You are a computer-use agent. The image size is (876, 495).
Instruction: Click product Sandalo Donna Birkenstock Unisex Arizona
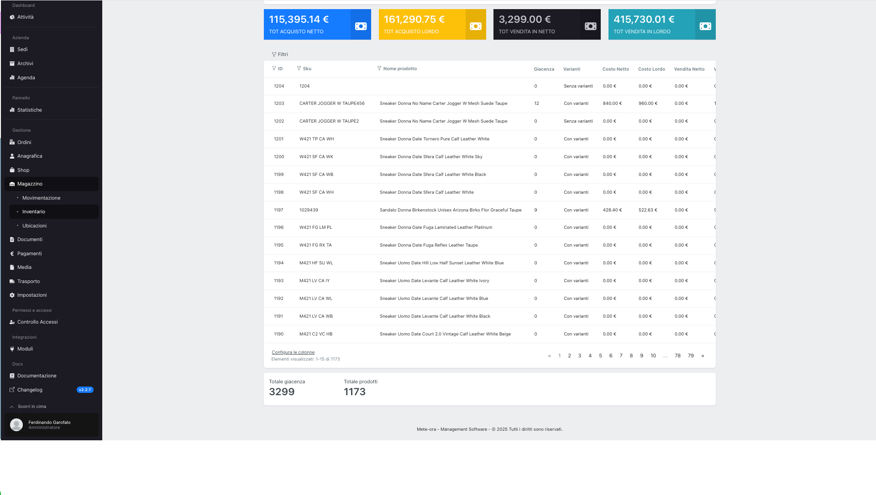(451, 210)
